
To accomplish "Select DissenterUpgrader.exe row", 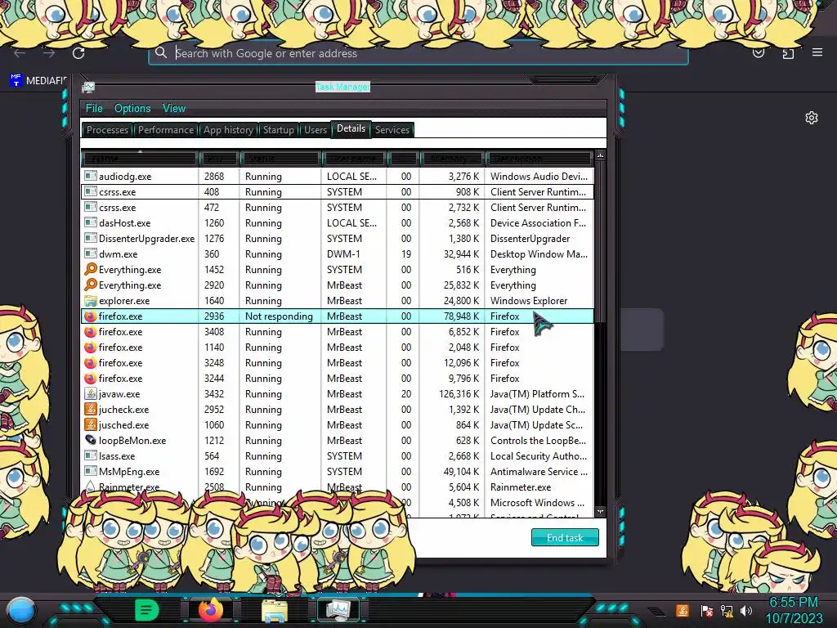I will pyautogui.click(x=338, y=238).
